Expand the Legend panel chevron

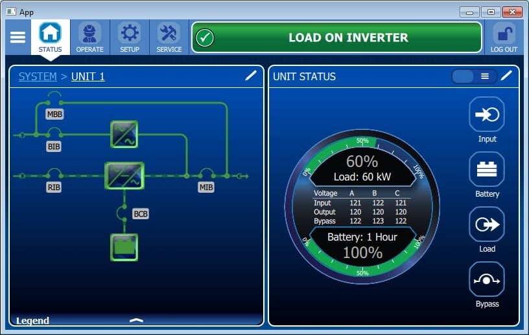tap(136, 320)
